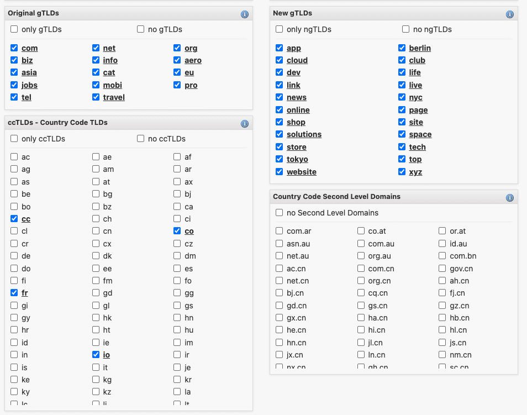The height and width of the screenshot is (415, 527).
Task: View the ccTLDs panel info icon
Action: tap(245, 124)
